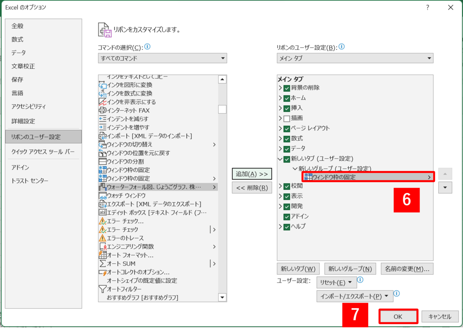Pick the インターネット FAX command icon
The image size is (463, 334).
[x=103, y=110]
